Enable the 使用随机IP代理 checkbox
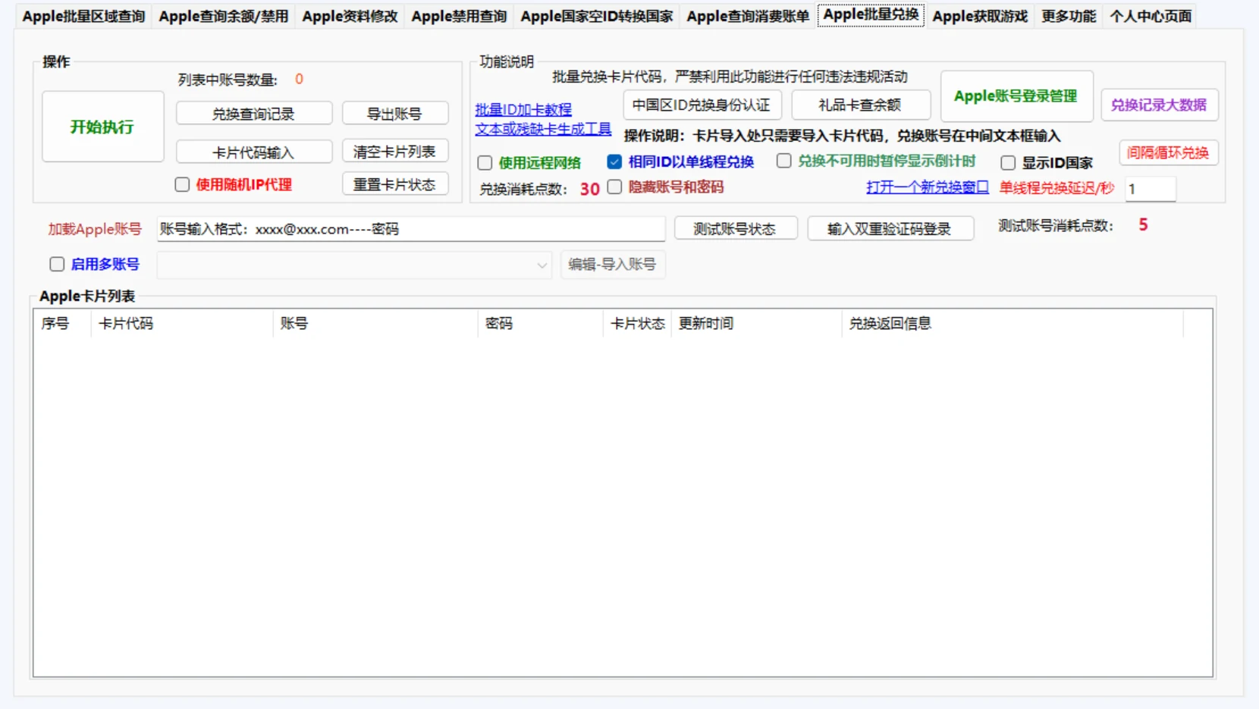 click(x=182, y=184)
